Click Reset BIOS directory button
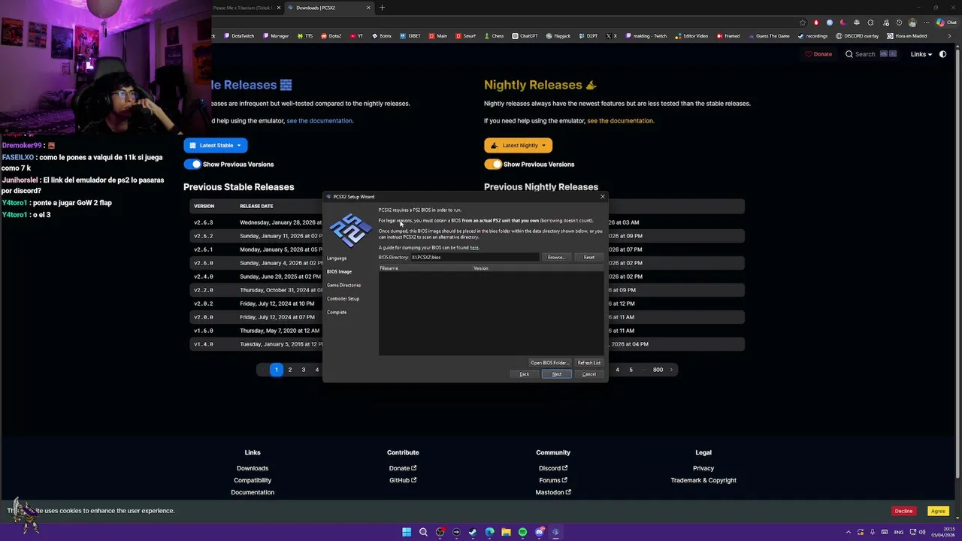The height and width of the screenshot is (541, 962). 588,257
